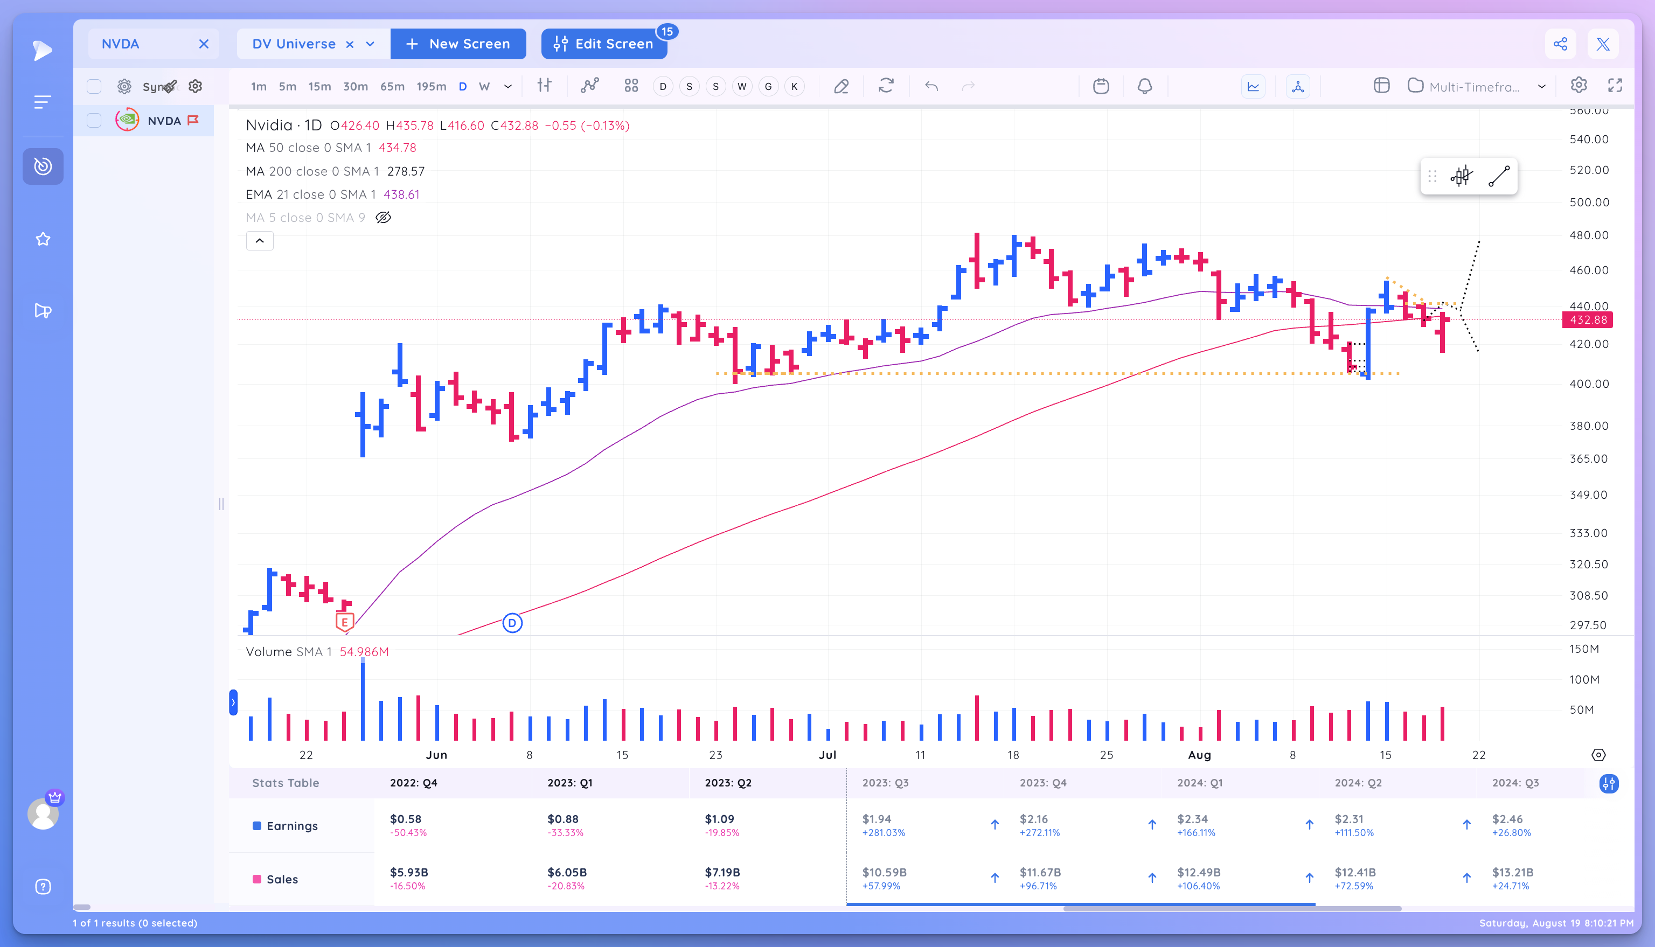Expand the left volume panel arrow handle
Screen dimensions: 1655x947
pos(233,702)
